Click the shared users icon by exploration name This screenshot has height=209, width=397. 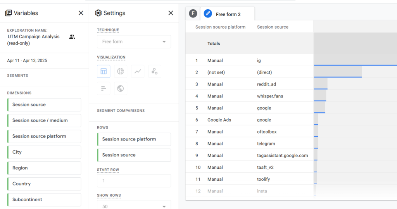(x=72, y=37)
